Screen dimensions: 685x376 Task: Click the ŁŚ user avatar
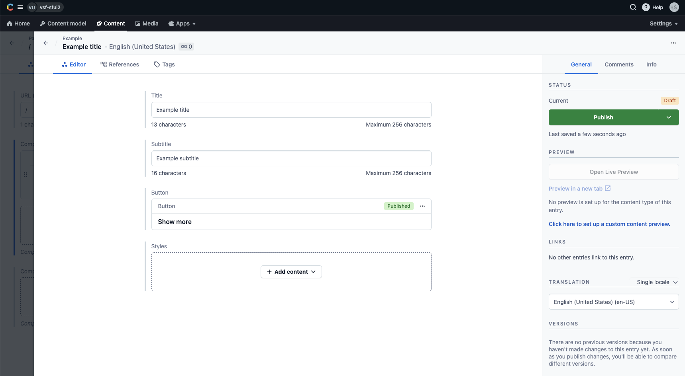click(674, 7)
